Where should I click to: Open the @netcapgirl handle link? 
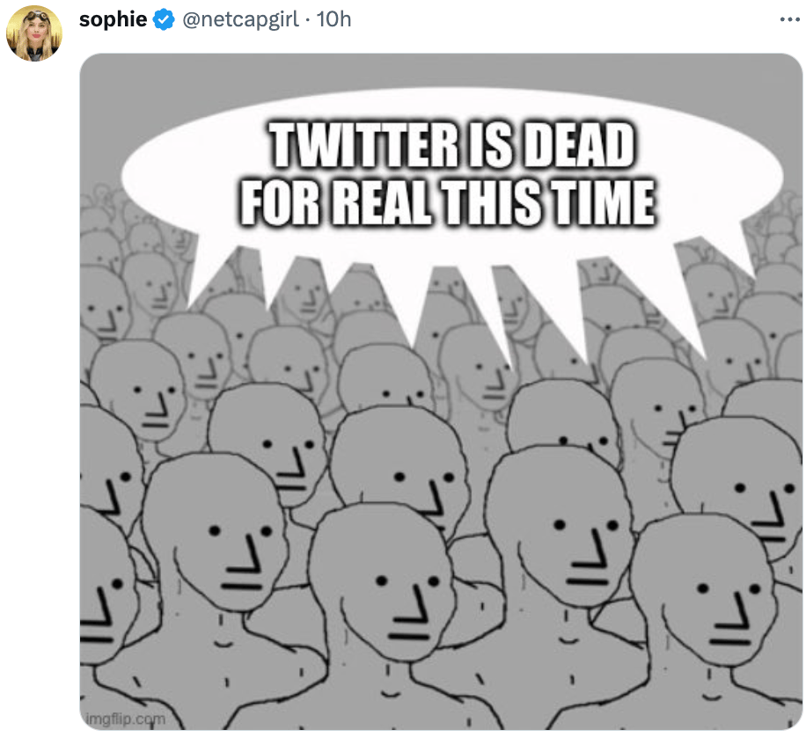click(240, 19)
